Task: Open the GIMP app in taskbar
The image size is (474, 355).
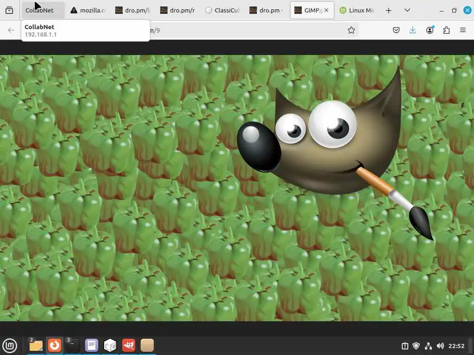Action: [x=129, y=346]
